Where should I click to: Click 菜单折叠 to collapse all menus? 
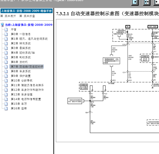29,16
